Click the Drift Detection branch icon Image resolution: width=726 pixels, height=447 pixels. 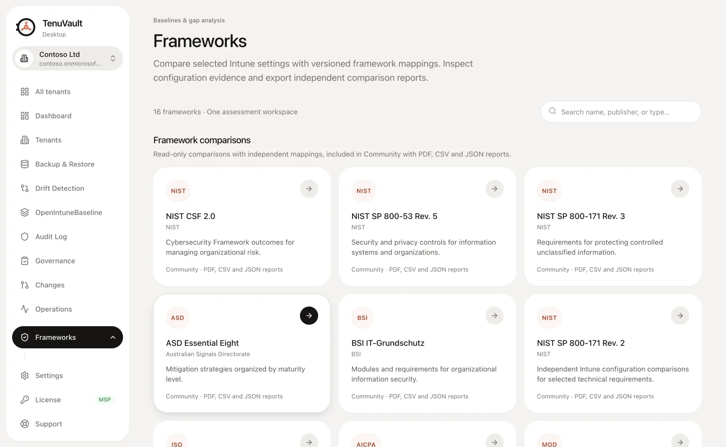coord(25,188)
